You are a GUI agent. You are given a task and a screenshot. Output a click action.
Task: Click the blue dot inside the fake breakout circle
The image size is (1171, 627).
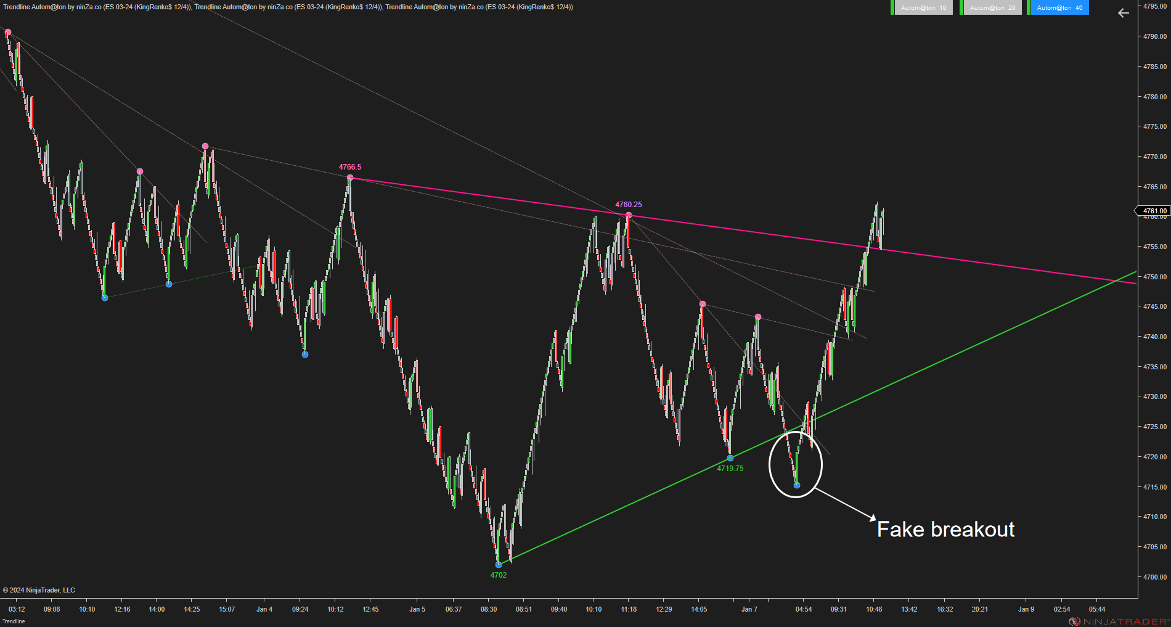pos(797,485)
